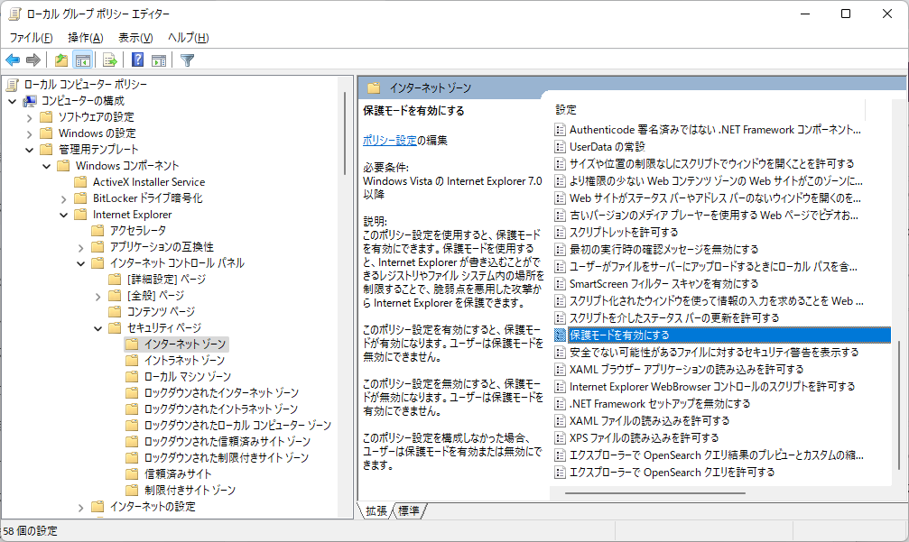Open the 表示(V) menu
The height and width of the screenshot is (542, 909).
(x=135, y=38)
